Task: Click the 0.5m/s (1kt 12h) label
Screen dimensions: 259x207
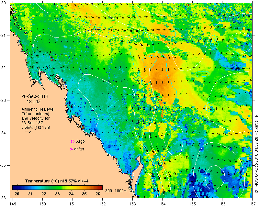Action: (36, 127)
